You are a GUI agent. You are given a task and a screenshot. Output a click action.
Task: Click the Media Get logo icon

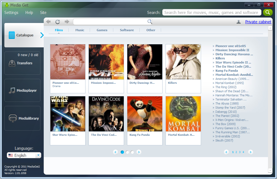7,5
